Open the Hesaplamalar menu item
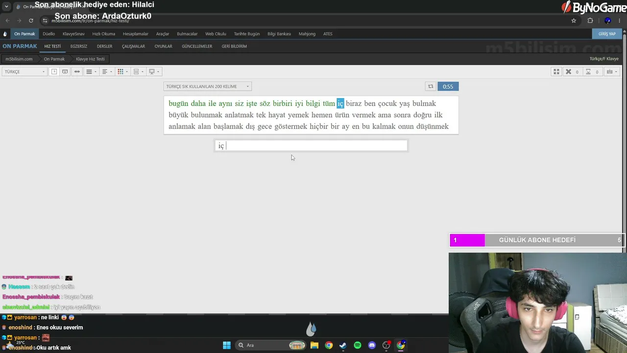 [136, 34]
